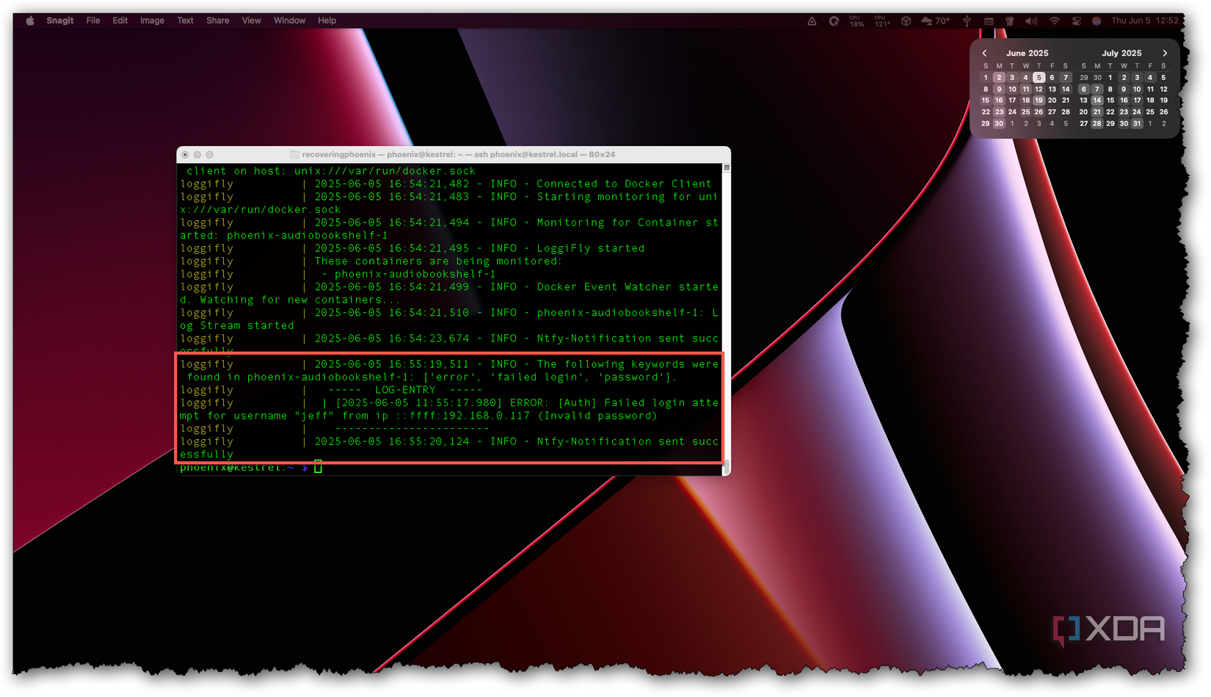Viewport: 1211px width, 697px height.
Task: Open the warning triangle status icon
Action: point(811,21)
